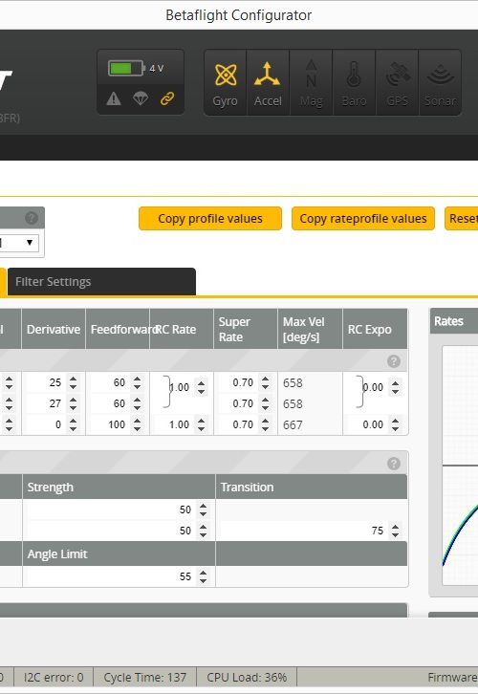Click CPU Load: 36% status entry
This screenshot has width=478, height=694.
tap(247, 678)
